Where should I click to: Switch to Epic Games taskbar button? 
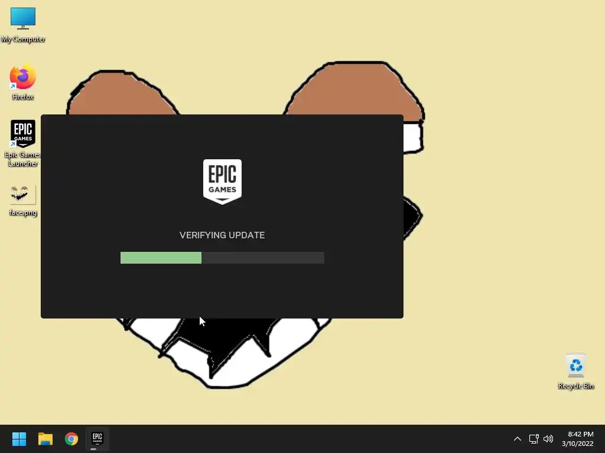(x=97, y=439)
